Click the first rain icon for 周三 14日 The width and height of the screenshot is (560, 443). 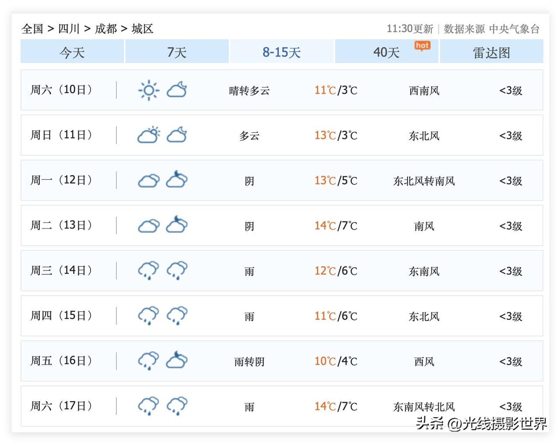(149, 270)
